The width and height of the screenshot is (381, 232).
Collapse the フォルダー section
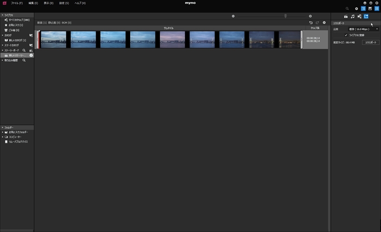point(2,127)
